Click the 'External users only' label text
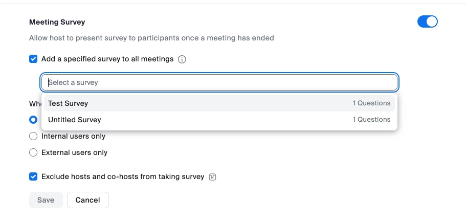This screenshot has width=466, height=222. point(74,152)
